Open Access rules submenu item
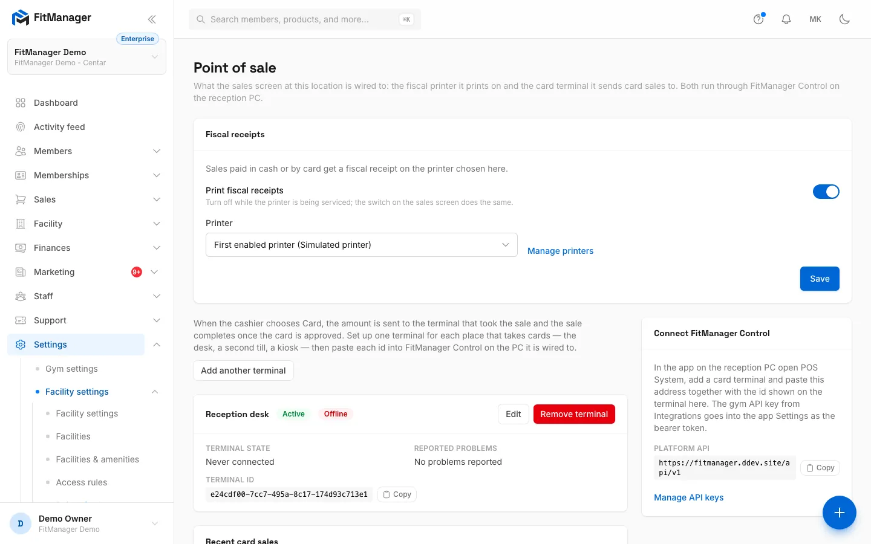871x544 pixels. coord(82,482)
